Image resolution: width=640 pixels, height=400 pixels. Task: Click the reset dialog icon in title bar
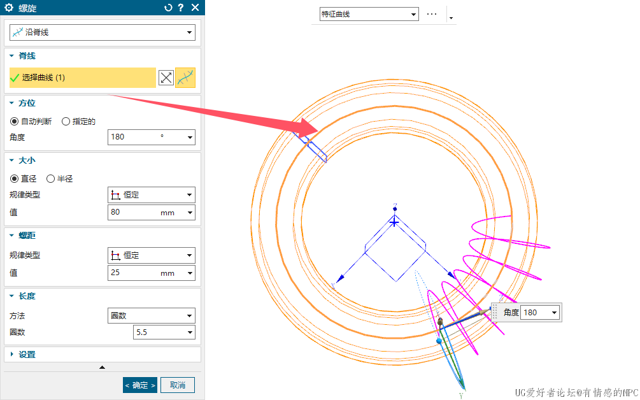(168, 8)
